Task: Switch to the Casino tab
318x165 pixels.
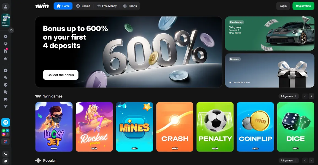Action: click(83, 6)
